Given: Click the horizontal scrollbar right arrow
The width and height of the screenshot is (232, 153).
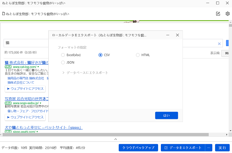Looking at the screenshot, I should coord(227,134).
